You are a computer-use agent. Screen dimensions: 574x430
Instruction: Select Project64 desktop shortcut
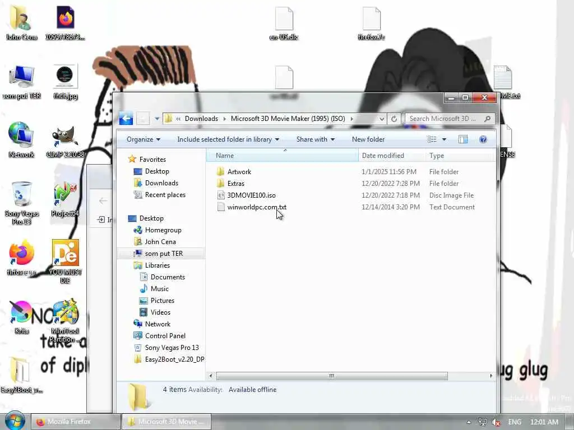coord(65,200)
